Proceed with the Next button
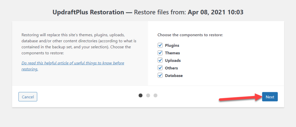This screenshot has width=296, height=127. 270,97
